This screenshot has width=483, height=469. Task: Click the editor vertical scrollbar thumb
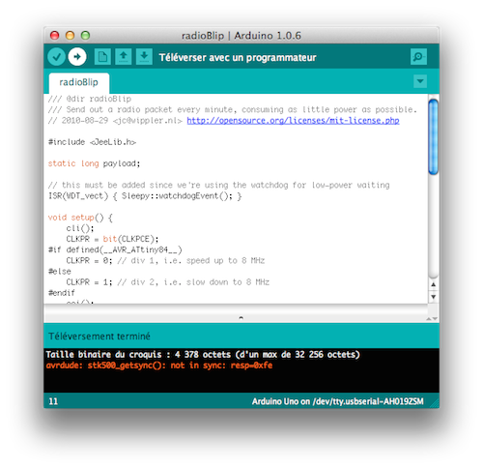point(434,137)
